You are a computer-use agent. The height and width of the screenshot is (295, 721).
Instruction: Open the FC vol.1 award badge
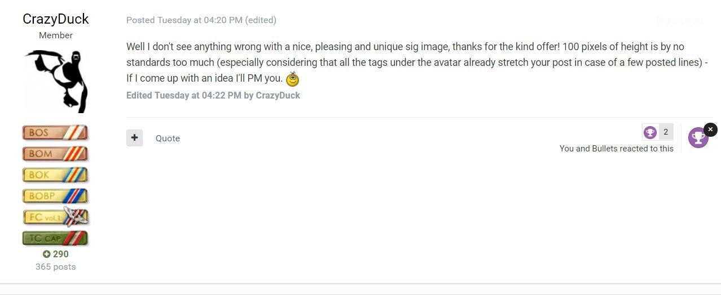tap(55, 217)
